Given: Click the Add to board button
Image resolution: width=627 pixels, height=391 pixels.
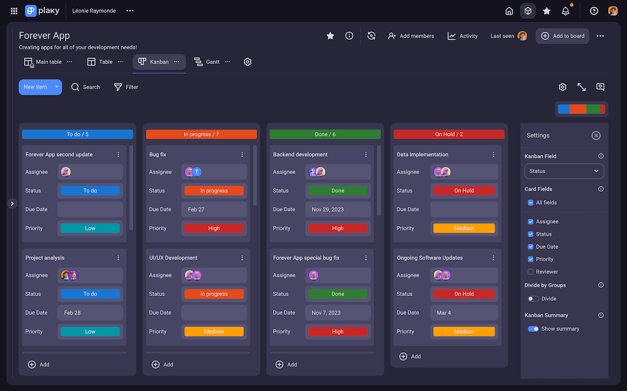Looking at the screenshot, I should point(562,35).
